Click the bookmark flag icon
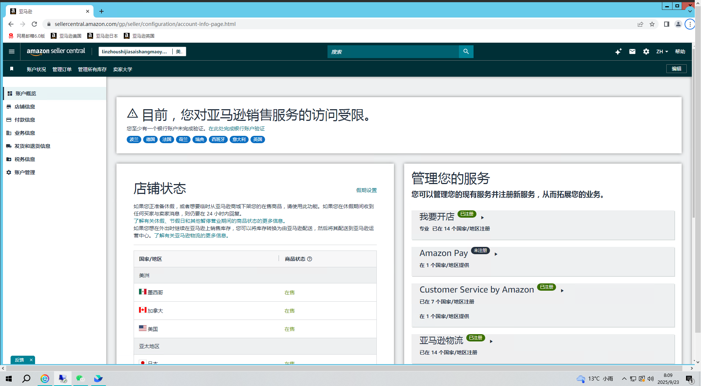Image resolution: width=701 pixels, height=386 pixels. pyautogui.click(x=12, y=69)
